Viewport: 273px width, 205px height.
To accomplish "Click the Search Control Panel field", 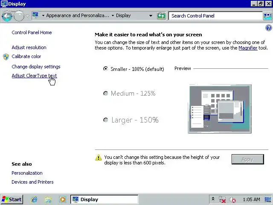I will click(215, 16).
